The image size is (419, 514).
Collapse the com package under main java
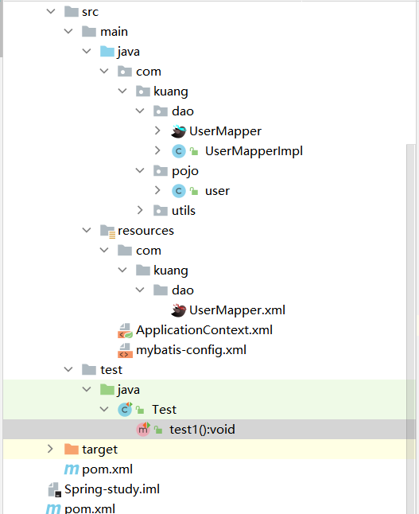pyautogui.click(x=104, y=71)
